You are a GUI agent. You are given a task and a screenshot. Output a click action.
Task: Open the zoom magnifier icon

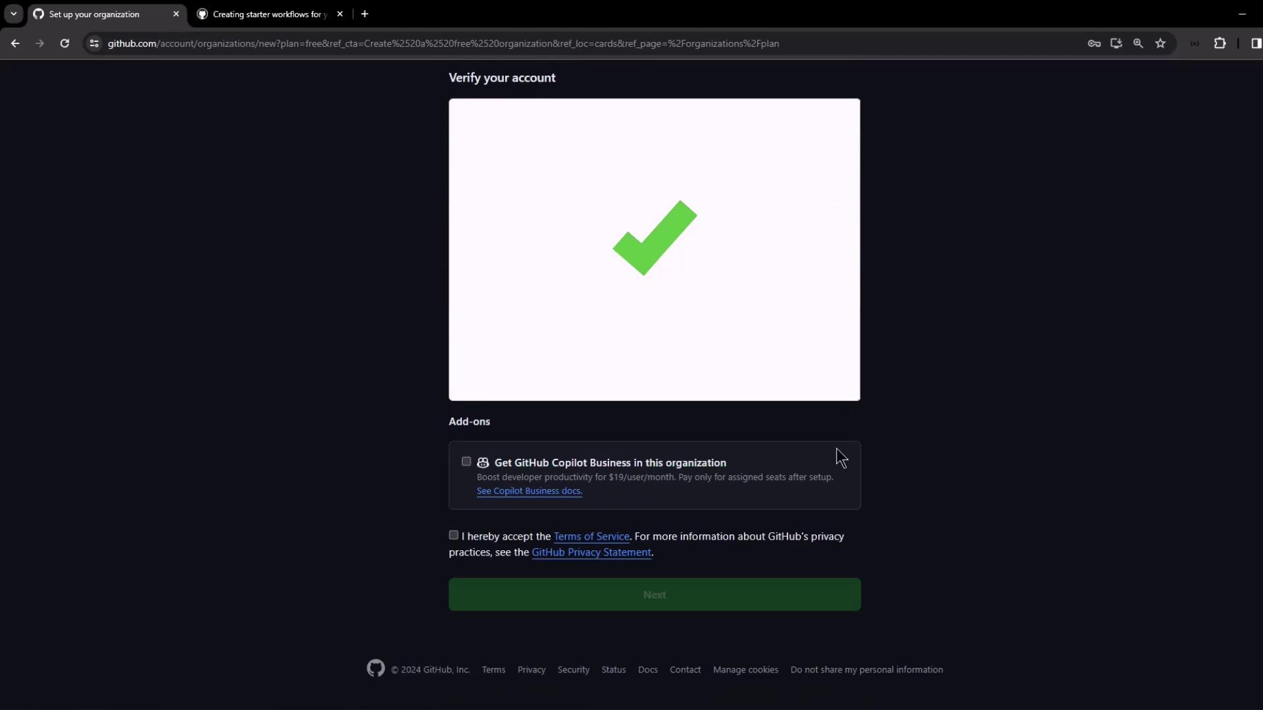pos(1138,43)
